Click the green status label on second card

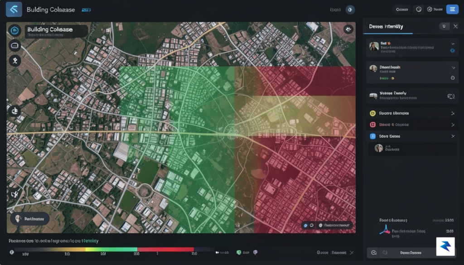384,78
